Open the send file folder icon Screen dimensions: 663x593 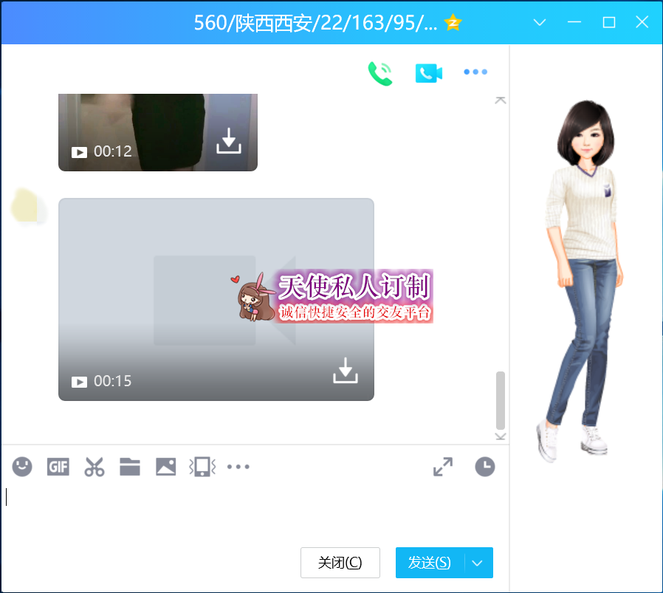[129, 467]
